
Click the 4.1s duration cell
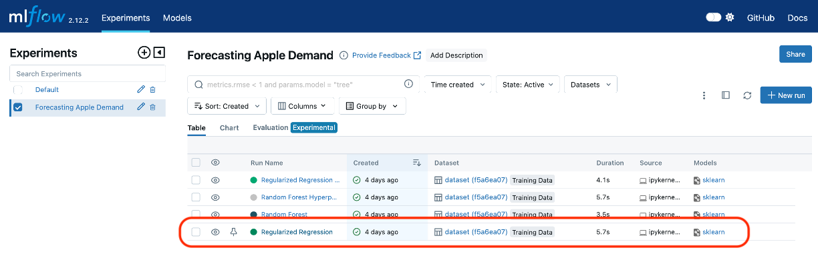603,180
